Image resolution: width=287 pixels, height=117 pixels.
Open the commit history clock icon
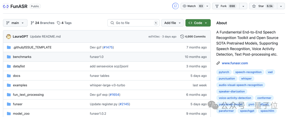[182, 37]
